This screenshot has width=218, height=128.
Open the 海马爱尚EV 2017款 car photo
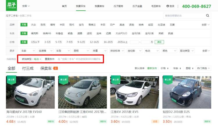point(30,92)
